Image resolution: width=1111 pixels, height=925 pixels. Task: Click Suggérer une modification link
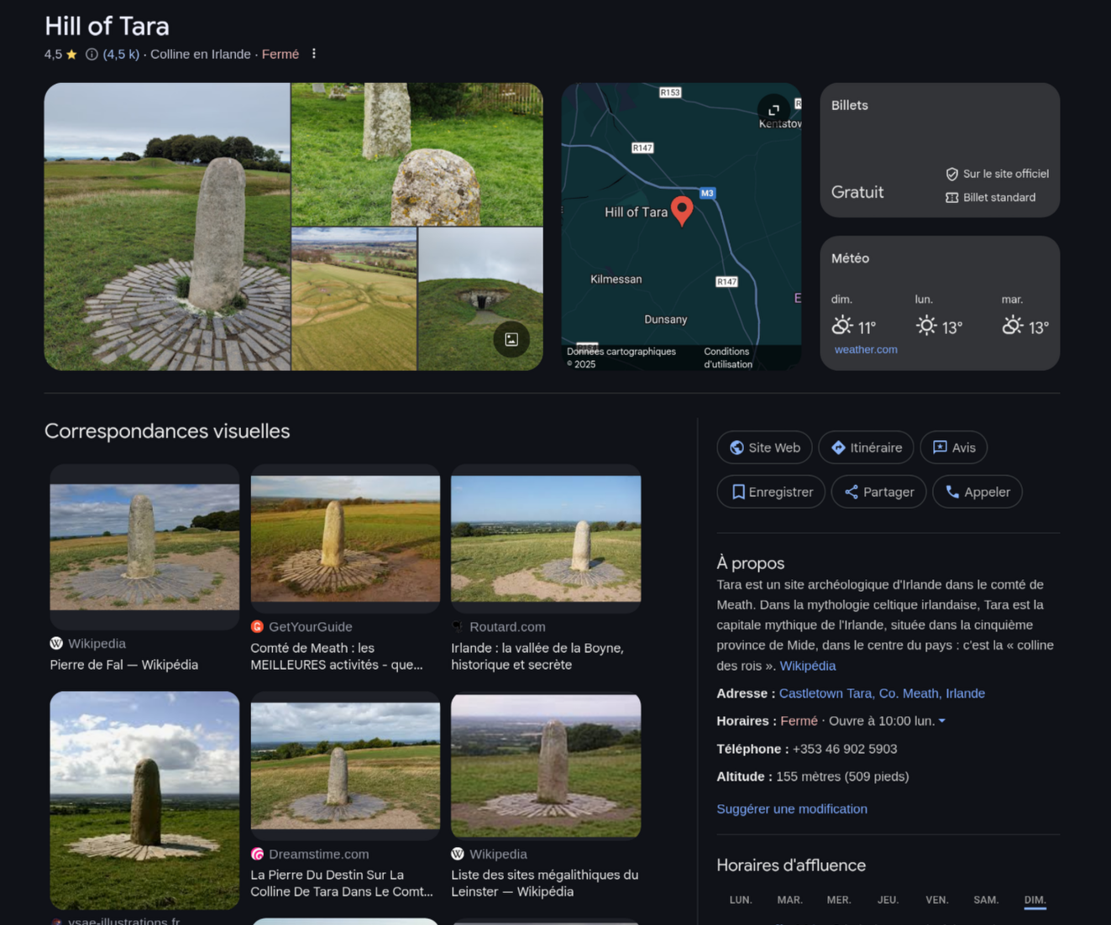(792, 809)
